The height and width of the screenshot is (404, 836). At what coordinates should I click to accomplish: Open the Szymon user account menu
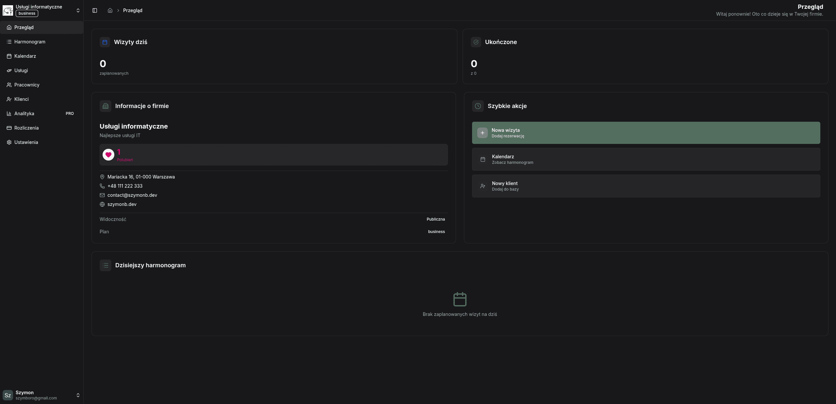41,395
